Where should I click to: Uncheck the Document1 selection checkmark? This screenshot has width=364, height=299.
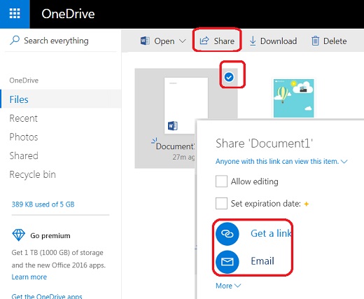[x=229, y=77]
